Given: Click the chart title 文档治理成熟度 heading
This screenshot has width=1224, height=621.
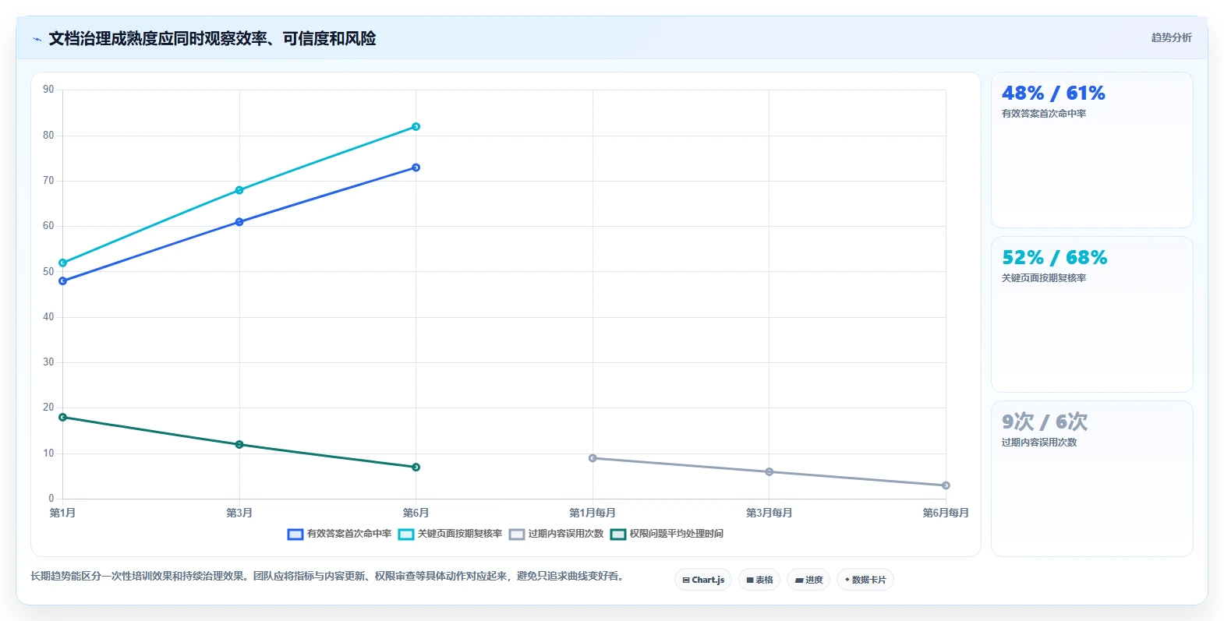Looking at the screenshot, I should pos(212,39).
